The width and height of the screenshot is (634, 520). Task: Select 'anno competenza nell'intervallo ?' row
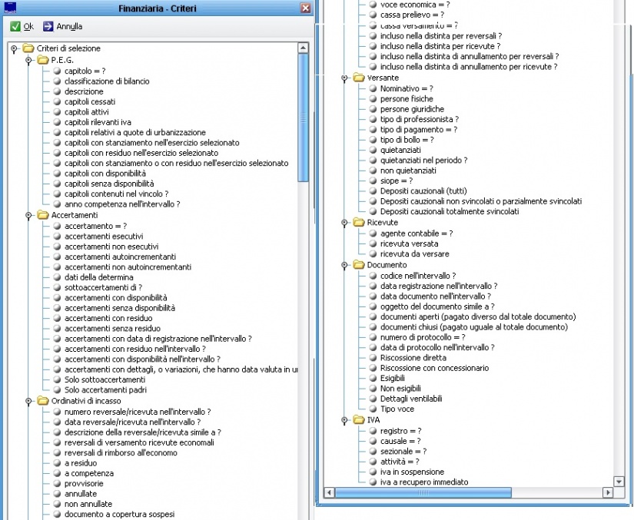tap(122, 204)
